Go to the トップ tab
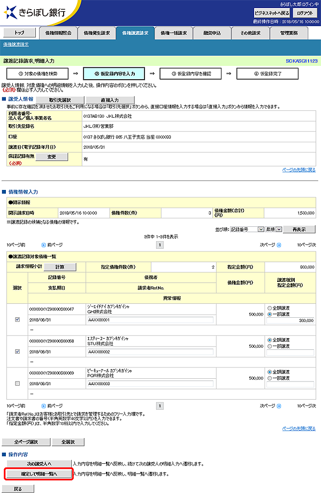This screenshot has height=497, width=321. point(19,33)
